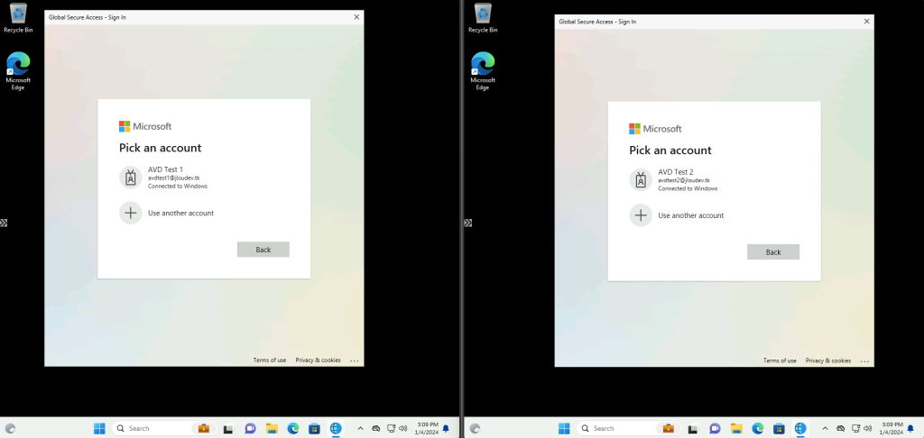
Task: Click Back in the AVD Test 2 sign-in dialog
Action: 773,252
